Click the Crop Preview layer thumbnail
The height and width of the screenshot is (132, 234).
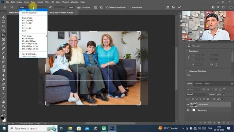(194, 104)
